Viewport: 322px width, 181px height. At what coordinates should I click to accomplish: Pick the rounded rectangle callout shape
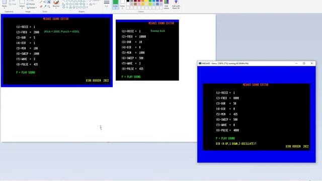click(x=77, y=7)
